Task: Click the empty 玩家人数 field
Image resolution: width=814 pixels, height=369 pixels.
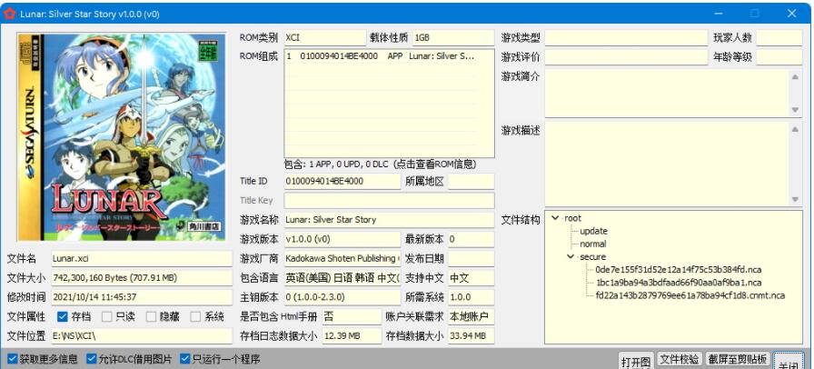Action: (x=779, y=38)
